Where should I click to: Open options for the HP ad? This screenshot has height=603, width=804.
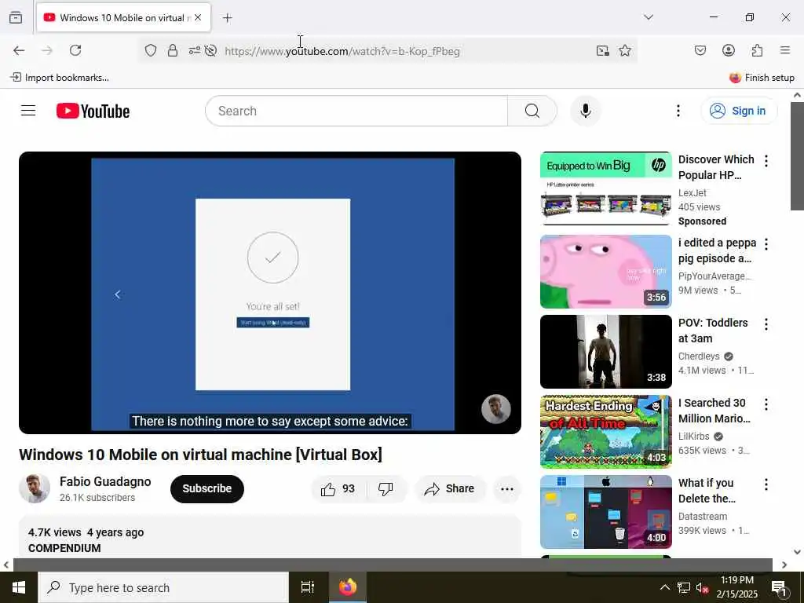point(766,161)
